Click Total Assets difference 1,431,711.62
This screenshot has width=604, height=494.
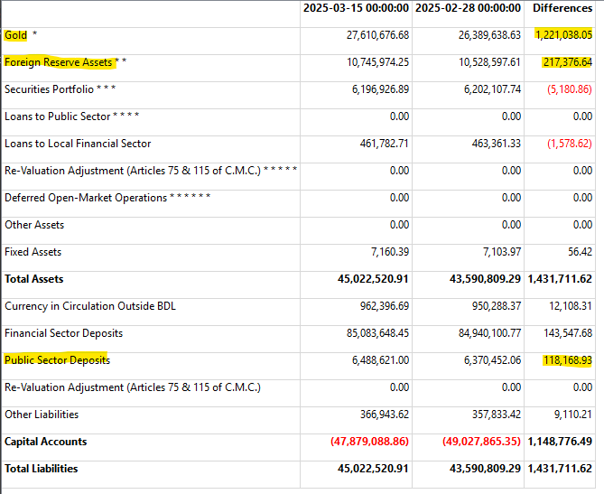click(560, 279)
